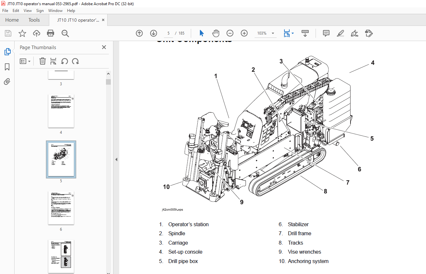Open the Bookmarks panel

(x=7, y=67)
